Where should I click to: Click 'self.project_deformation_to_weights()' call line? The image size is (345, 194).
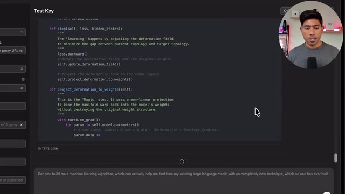tap(95, 79)
